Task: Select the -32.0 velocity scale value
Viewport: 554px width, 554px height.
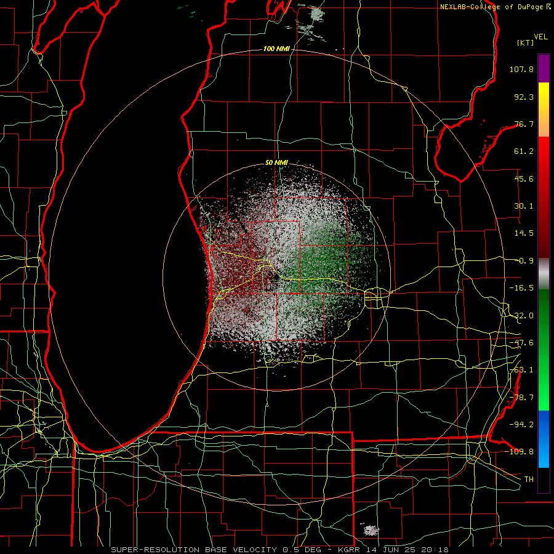Action: (521, 316)
